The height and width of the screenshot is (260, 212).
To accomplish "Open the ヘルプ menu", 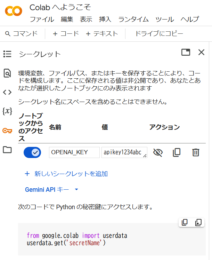I will point(190,19).
